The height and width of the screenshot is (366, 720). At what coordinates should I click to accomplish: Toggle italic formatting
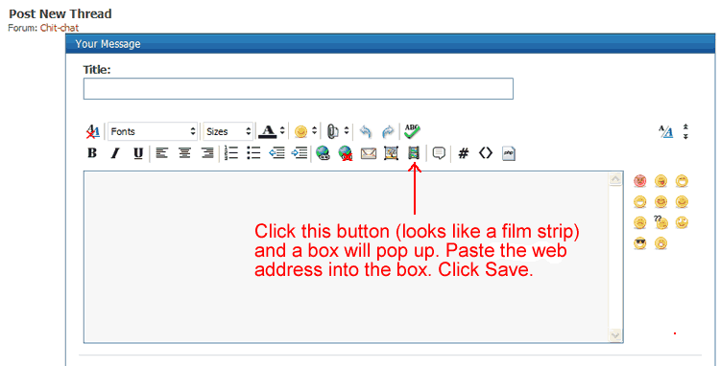pos(115,153)
